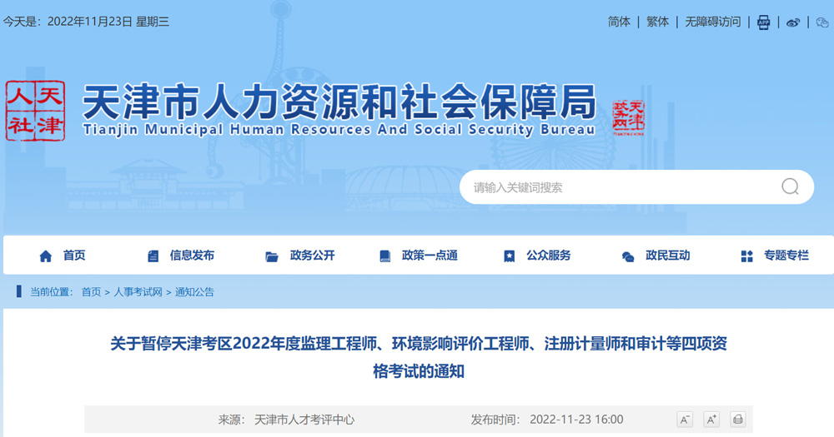
Task: Click the red 天津人社 seal logo
Action: pyautogui.click(x=35, y=111)
